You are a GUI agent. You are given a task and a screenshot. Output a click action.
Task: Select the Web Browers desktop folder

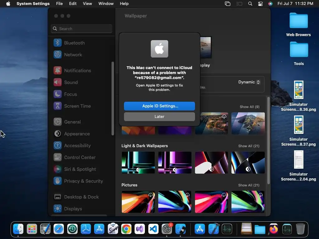point(298,25)
